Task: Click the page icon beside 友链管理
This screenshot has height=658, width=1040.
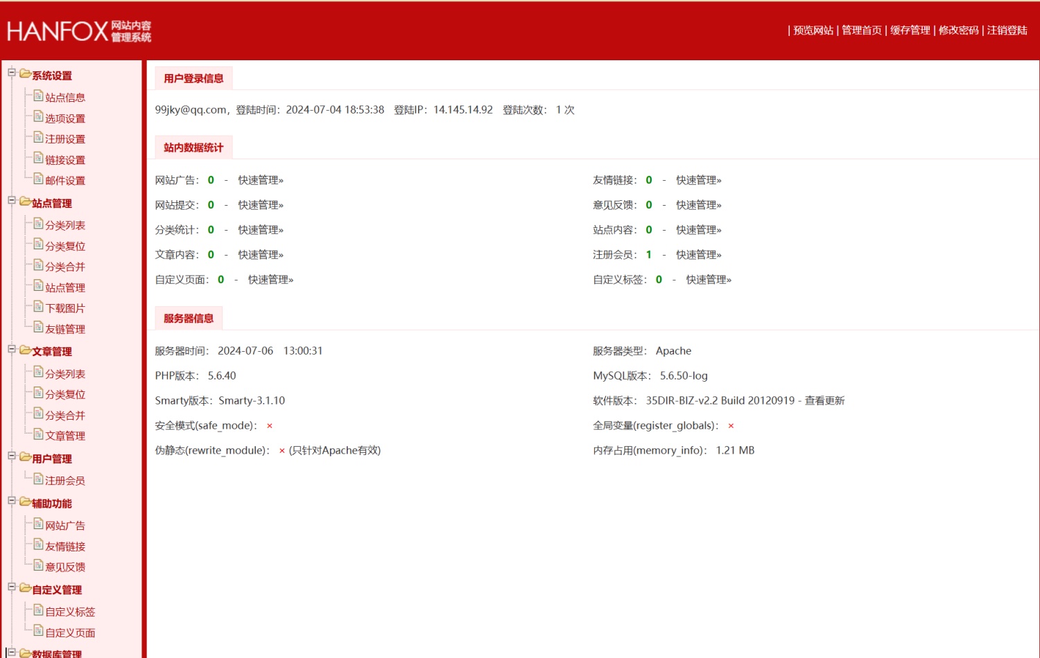Action: coord(39,327)
